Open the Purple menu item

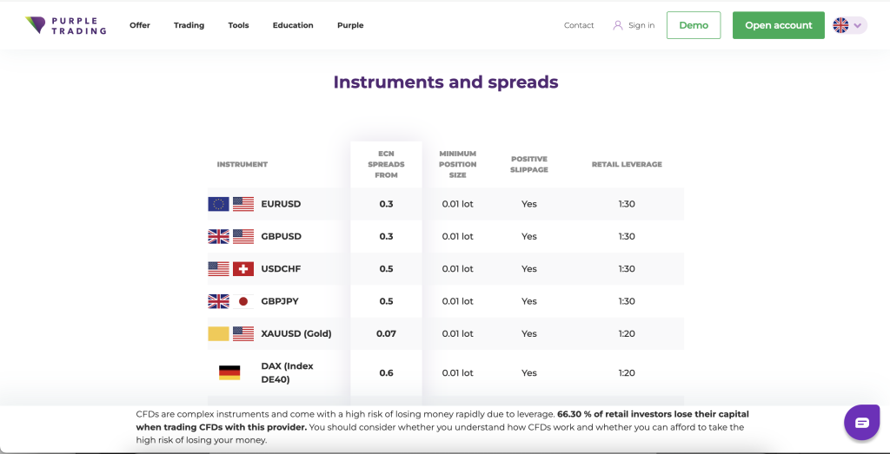pyautogui.click(x=350, y=25)
